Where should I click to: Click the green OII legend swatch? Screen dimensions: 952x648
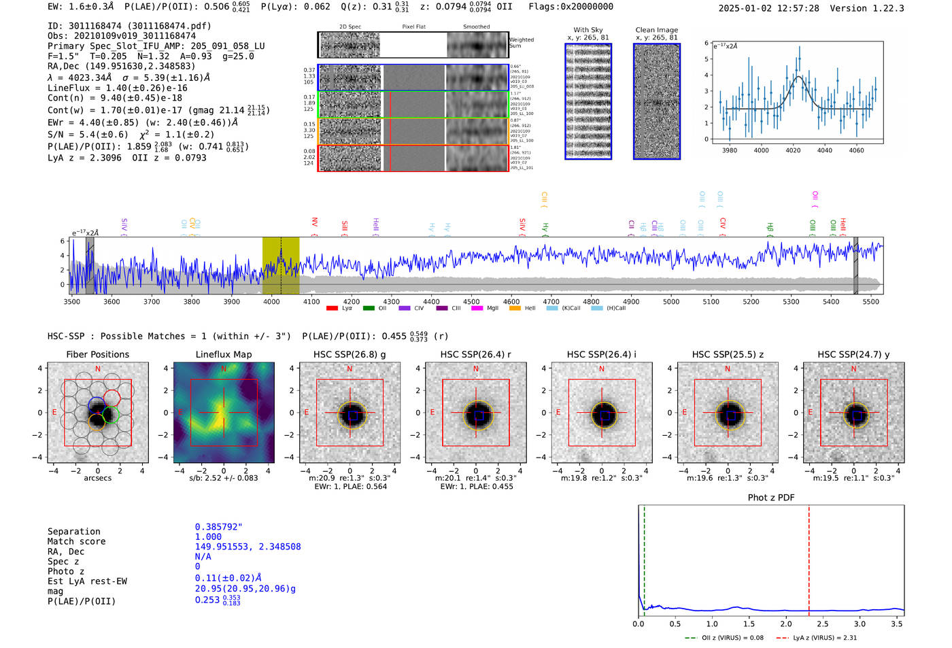click(369, 308)
